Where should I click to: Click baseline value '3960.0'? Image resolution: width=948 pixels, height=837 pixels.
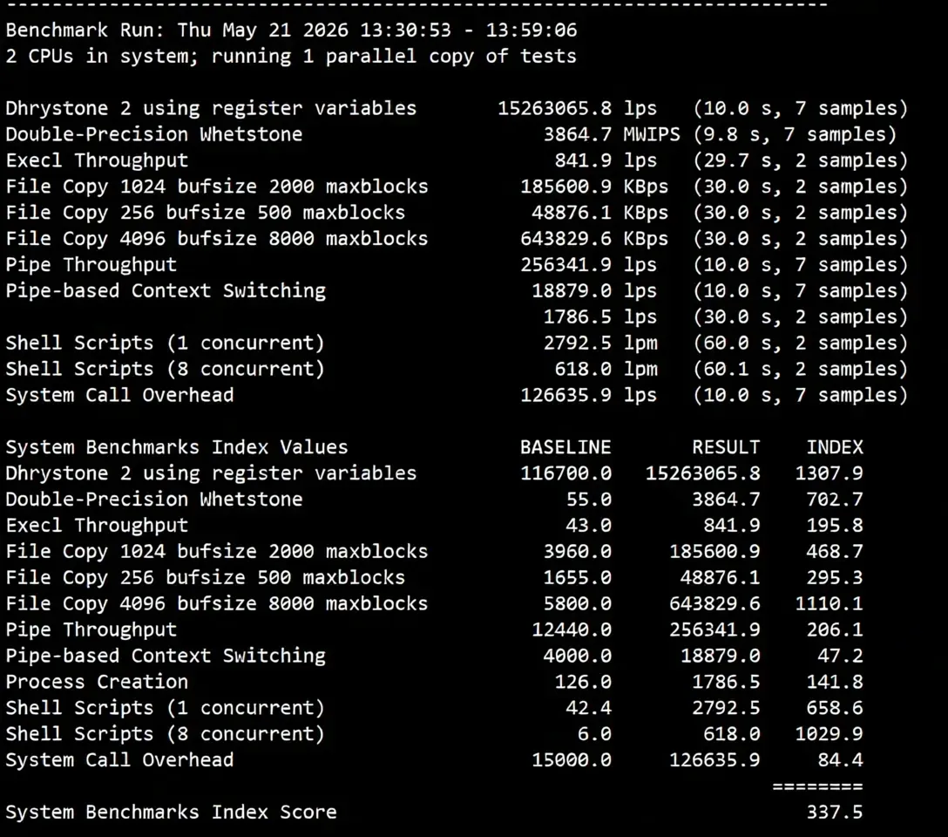point(577,550)
